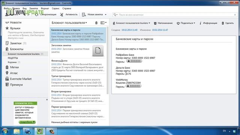Open the Правка menu
This screenshot has width=240, height=135.
pos(16,8)
